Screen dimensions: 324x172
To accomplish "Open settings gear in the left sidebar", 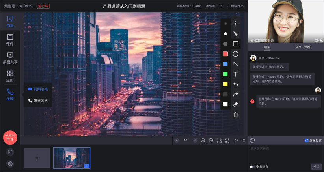I will (x=10, y=164).
